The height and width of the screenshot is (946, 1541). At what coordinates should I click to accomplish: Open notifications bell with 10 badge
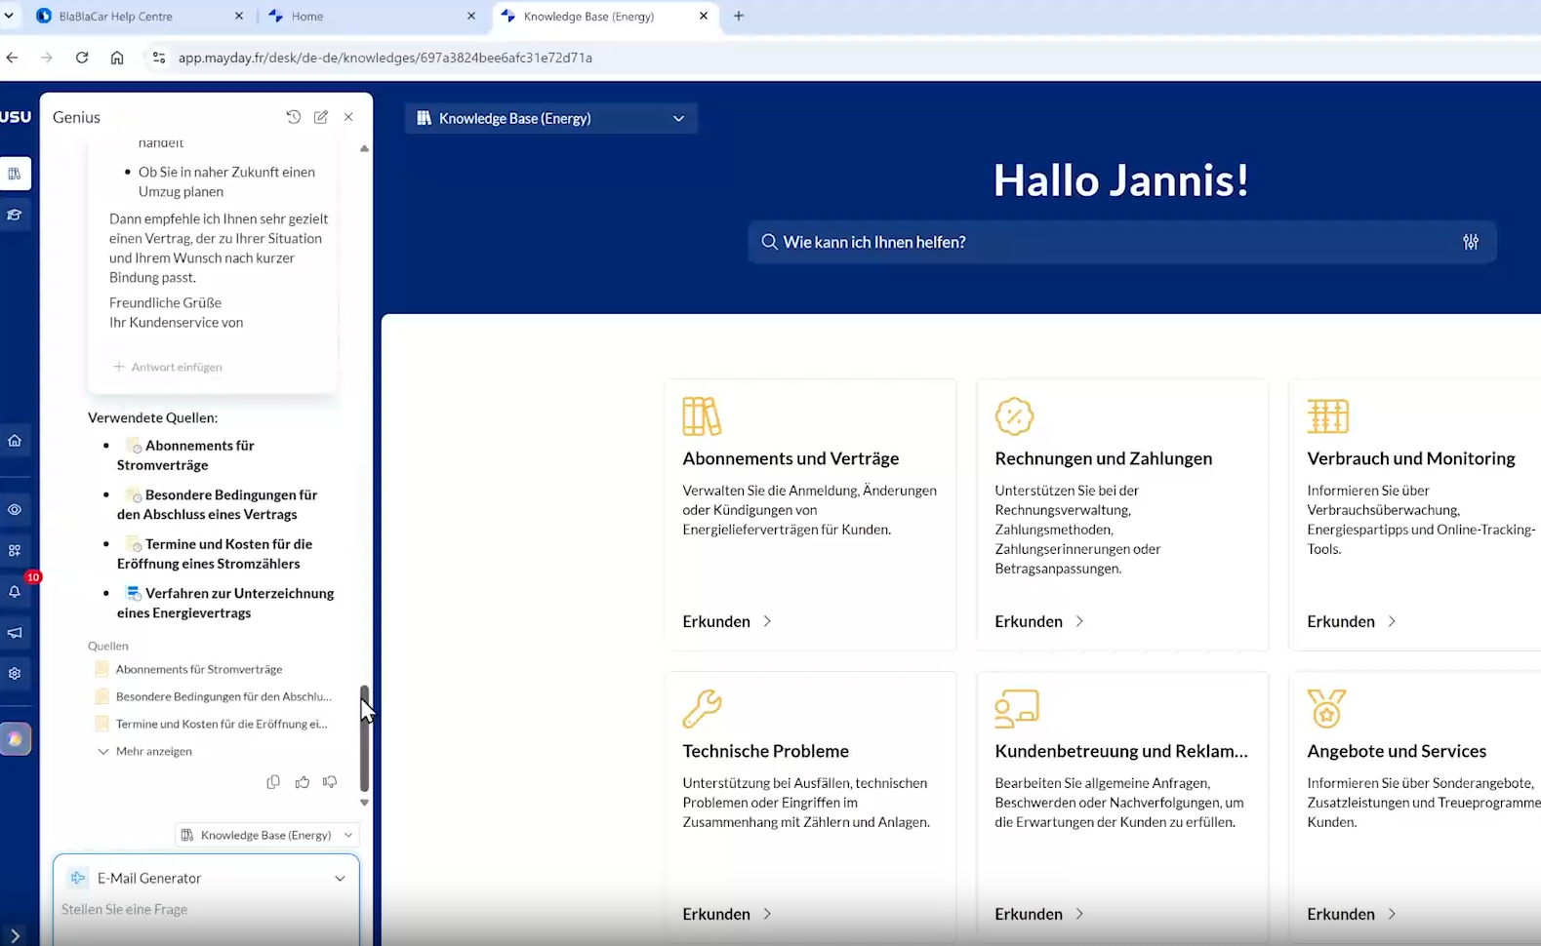pos(15,592)
